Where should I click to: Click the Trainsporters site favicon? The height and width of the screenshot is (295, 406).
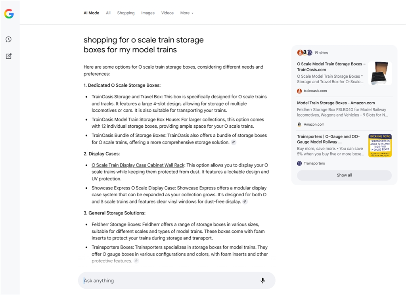299,163
